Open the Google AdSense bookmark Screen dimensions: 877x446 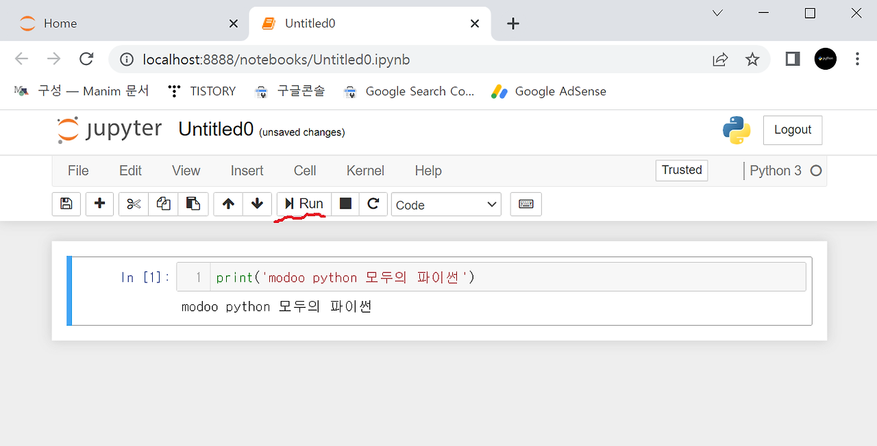pos(549,91)
